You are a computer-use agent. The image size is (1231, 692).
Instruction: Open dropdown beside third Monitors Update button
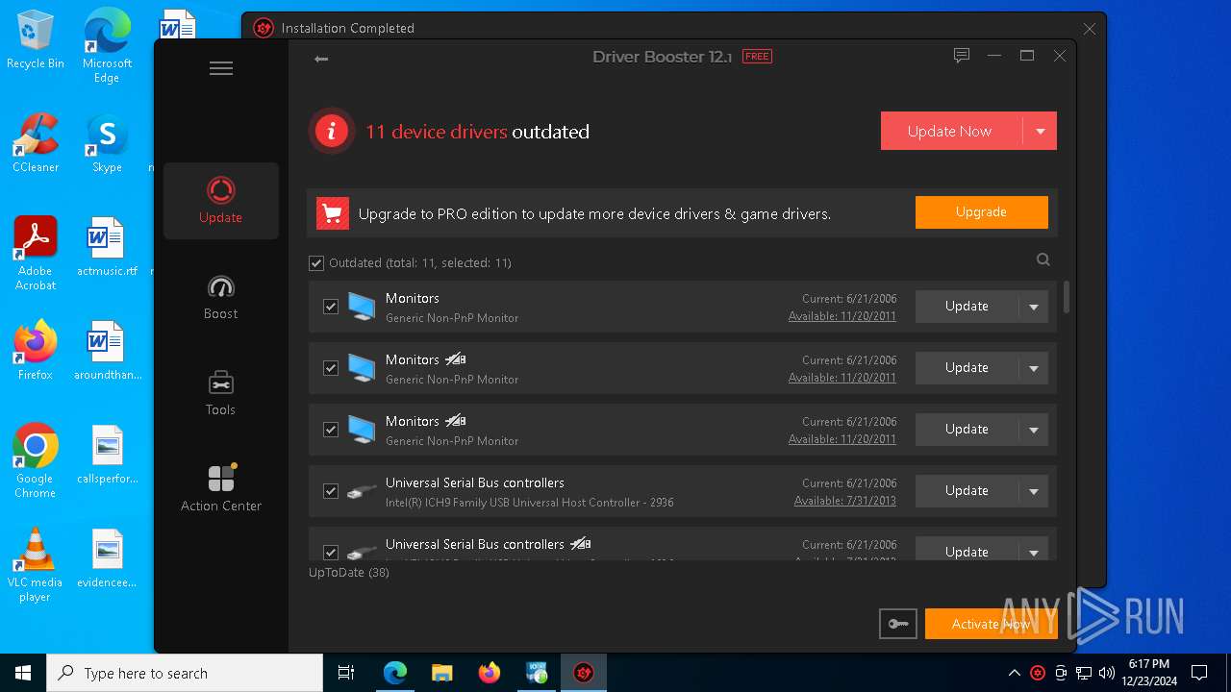click(1034, 430)
